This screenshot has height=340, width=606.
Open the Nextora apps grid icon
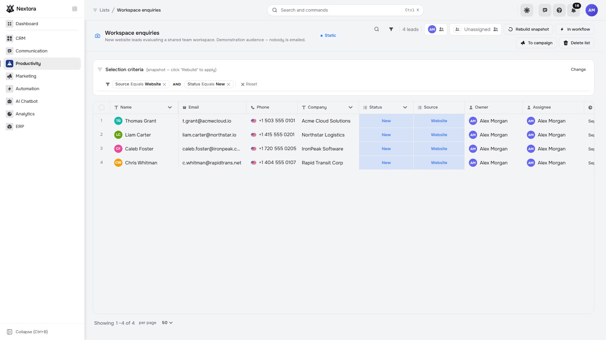point(75,9)
